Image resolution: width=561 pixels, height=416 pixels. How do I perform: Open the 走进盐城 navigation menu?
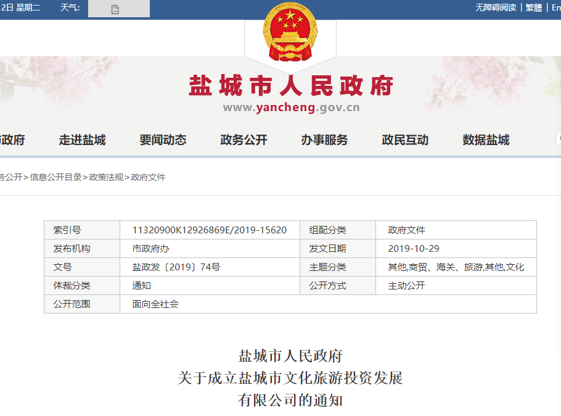click(84, 140)
